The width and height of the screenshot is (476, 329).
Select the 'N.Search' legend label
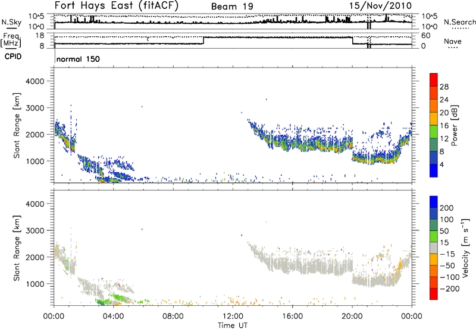pyautogui.click(x=459, y=22)
